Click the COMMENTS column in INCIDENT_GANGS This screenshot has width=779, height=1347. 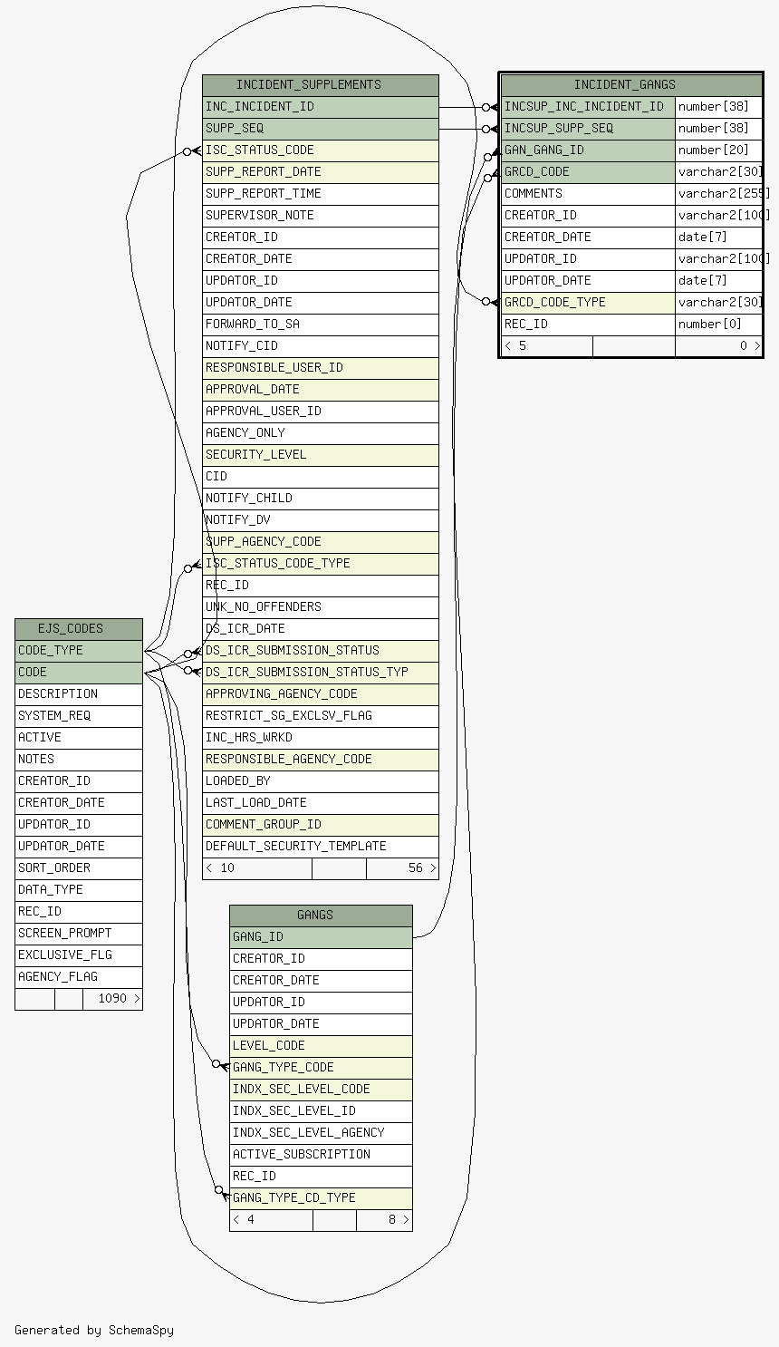pos(588,194)
